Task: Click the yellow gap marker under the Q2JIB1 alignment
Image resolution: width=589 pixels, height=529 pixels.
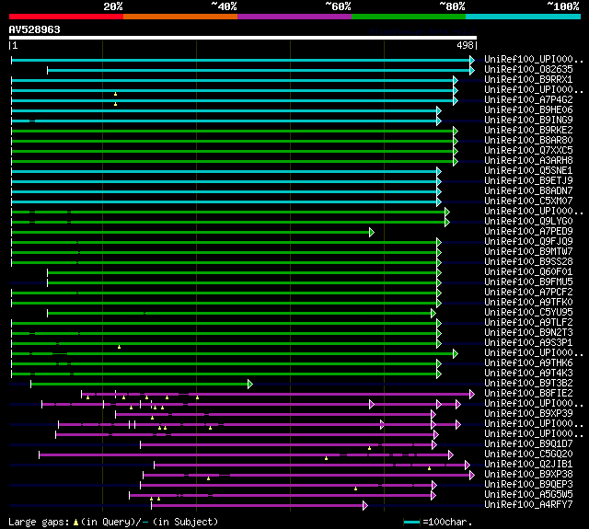Action: tap(429, 468)
